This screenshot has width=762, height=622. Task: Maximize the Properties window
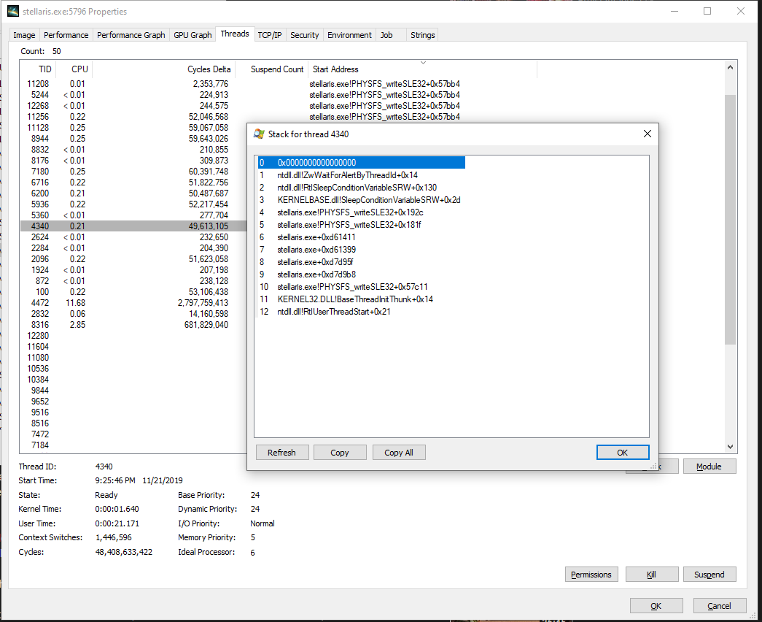[707, 11]
